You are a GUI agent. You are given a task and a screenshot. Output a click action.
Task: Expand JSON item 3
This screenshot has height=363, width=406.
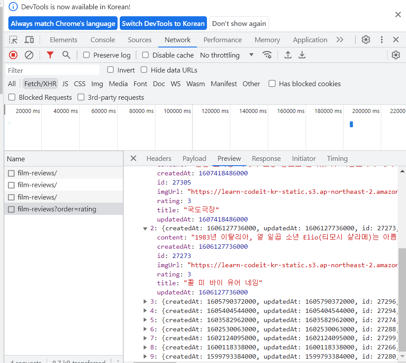145,301
